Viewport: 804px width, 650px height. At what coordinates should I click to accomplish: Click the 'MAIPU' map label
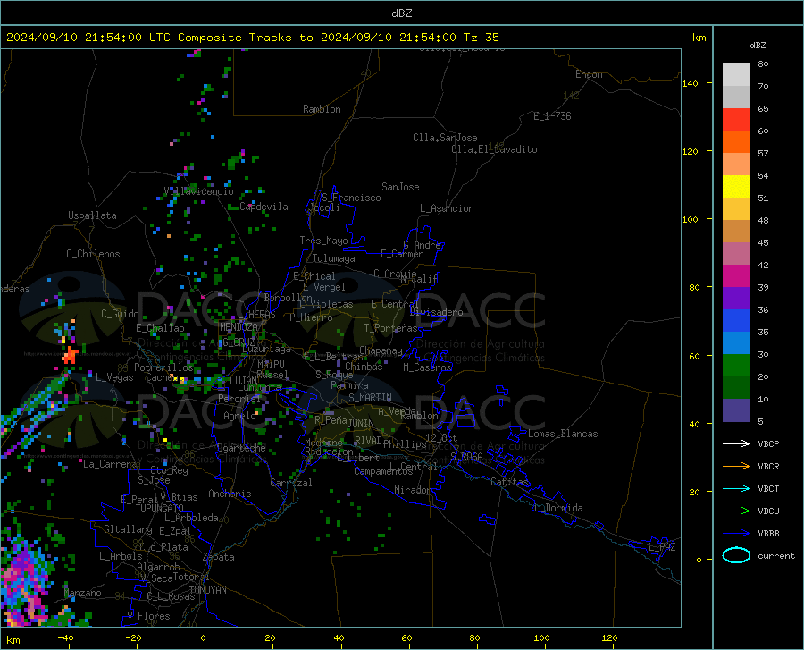(x=271, y=364)
